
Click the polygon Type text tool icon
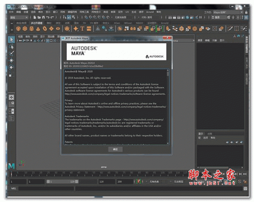click(x=82, y=29)
